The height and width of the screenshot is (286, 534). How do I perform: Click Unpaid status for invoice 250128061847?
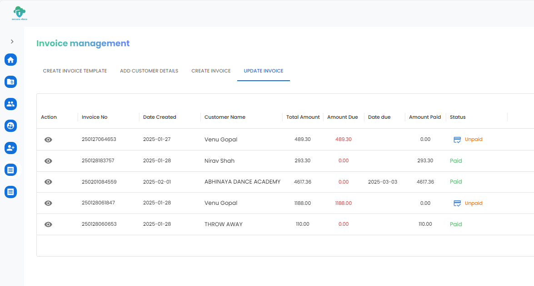coord(474,203)
